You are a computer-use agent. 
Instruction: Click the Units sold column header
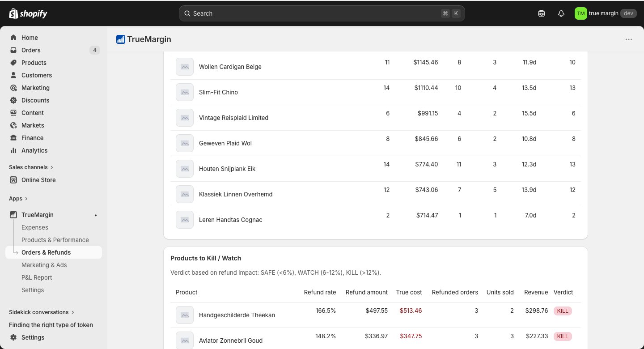[x=500, y=292]
